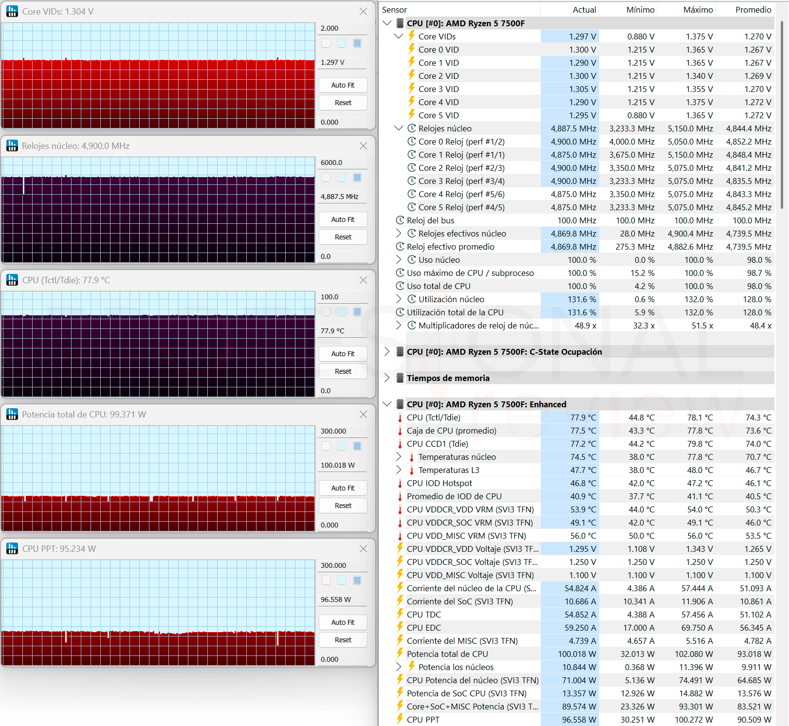
Task: Click the Promedio column header
Action: tap(745, 10)
